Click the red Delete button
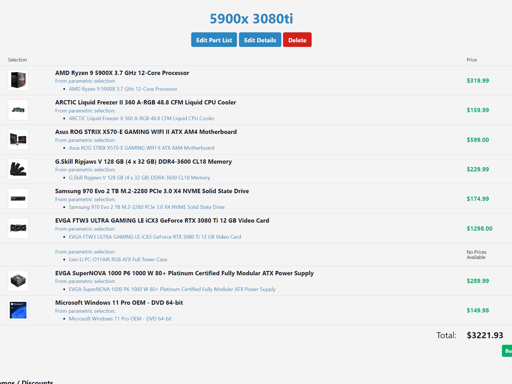Screen dimensions: 512x384 tap(297, 40)
